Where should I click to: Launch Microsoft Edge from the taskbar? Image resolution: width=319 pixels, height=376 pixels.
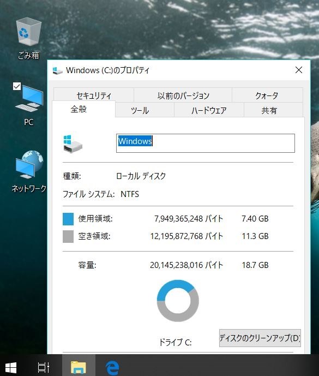pos(112,367)
